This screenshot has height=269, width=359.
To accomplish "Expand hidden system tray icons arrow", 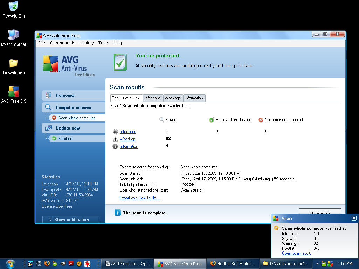I will [317, 264].
